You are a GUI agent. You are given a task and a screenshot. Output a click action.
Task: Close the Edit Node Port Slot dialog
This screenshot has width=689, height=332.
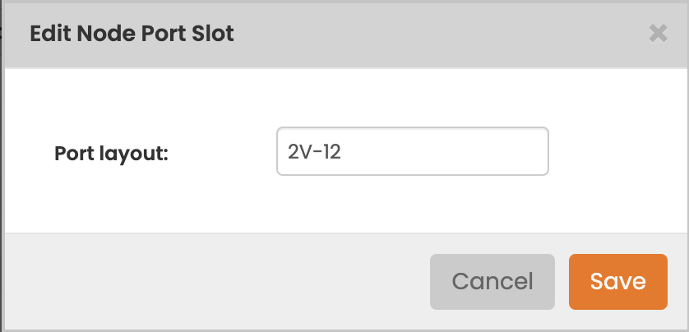(x=657, y=34)
